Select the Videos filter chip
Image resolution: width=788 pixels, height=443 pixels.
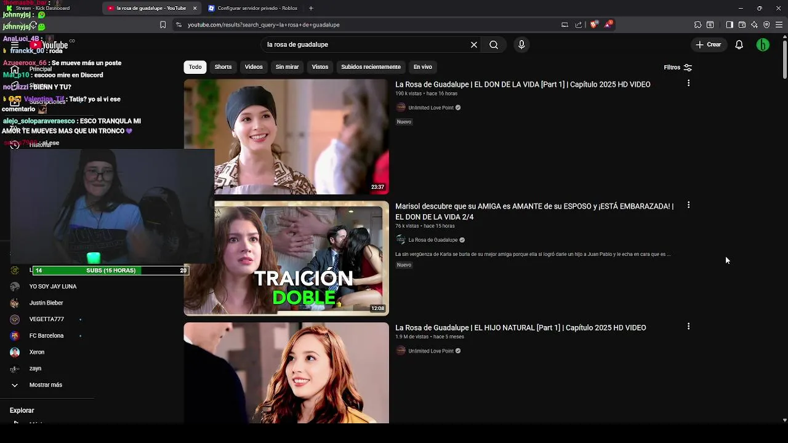pos(254,67)
